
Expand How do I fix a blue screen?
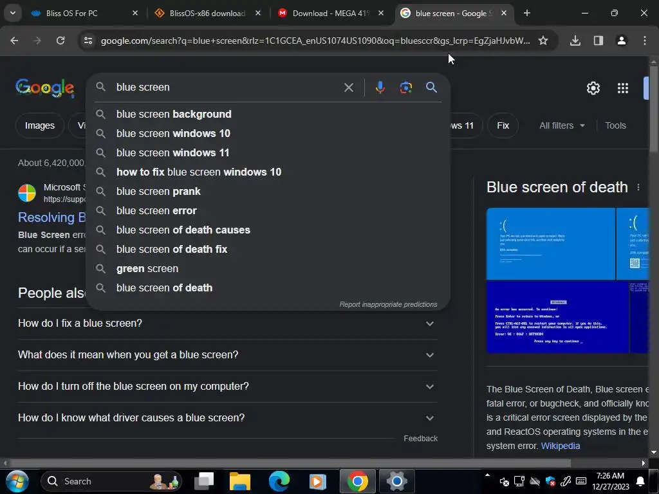coord(227,324)
